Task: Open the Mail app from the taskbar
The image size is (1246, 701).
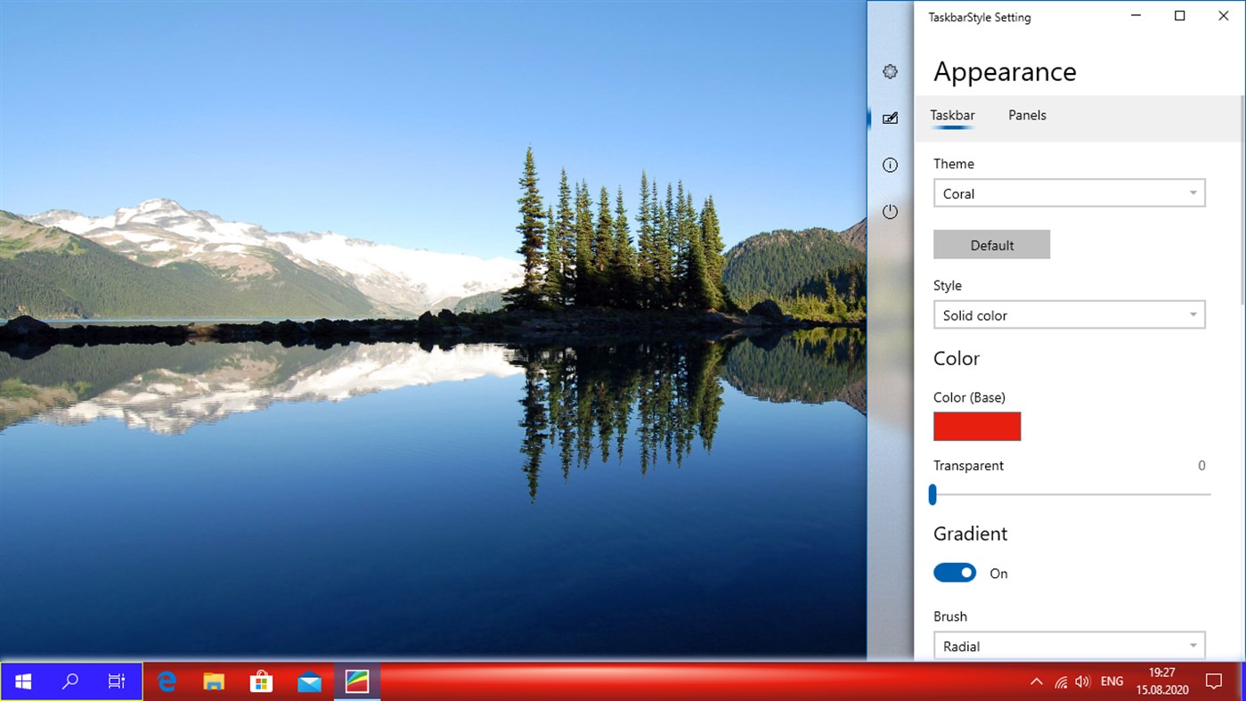Action: (309, 681)
